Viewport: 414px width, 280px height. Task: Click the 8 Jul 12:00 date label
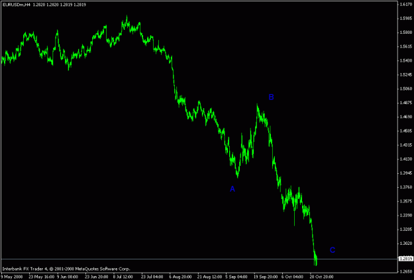(x=123, y=277)
